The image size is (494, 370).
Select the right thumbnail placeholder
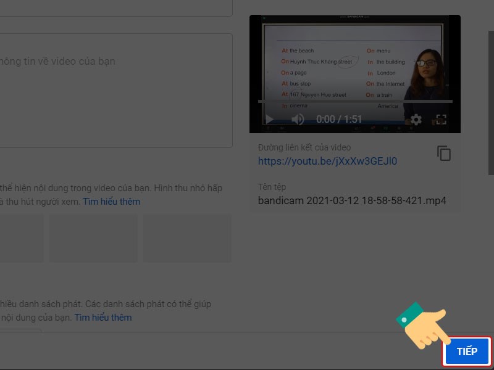(188, 239)
